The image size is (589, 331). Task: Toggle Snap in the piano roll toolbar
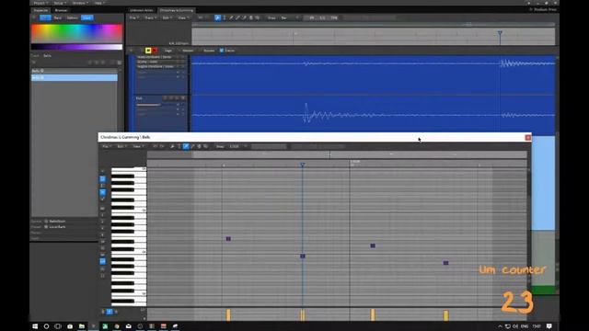click(x=220, y=146)
